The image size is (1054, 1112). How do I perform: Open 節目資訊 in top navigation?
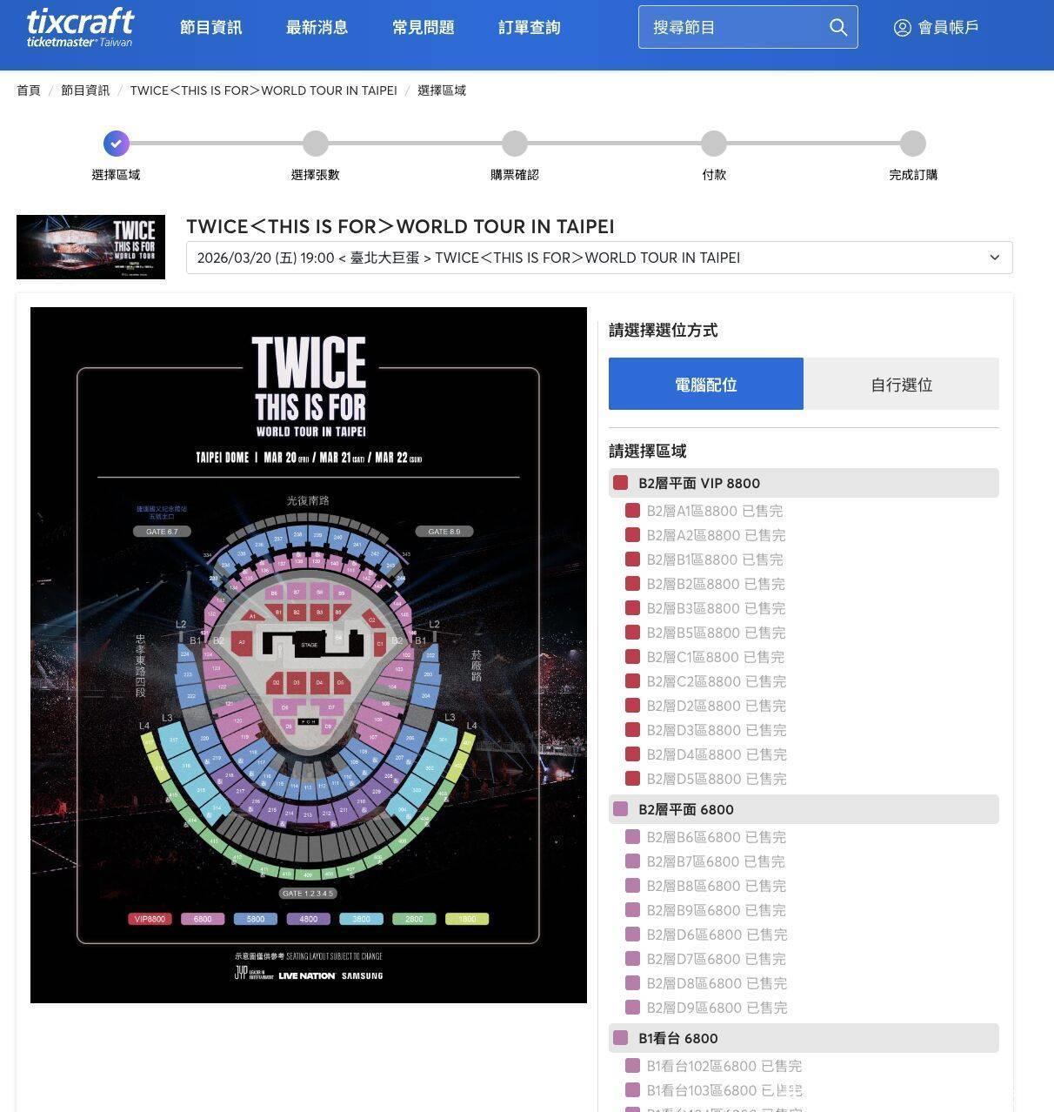(x=211, y=28)
